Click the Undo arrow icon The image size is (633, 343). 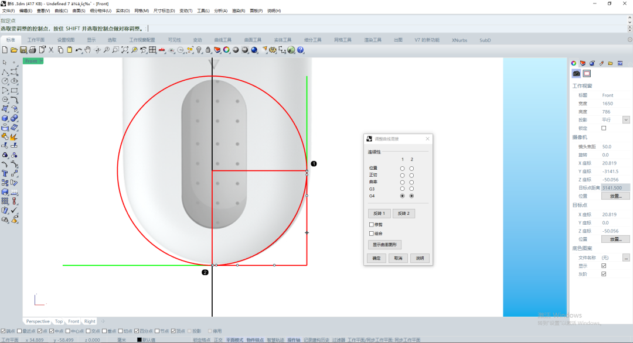[79, 50]
